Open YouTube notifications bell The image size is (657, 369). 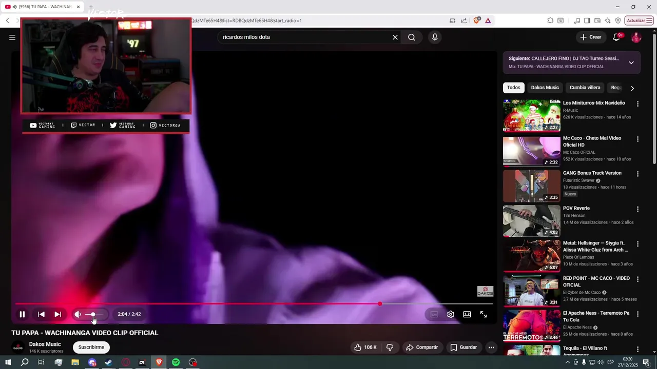pos(617,37)
